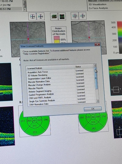Click the dark thickness map icon
This screenshot has width=122, height=164.
62,17
